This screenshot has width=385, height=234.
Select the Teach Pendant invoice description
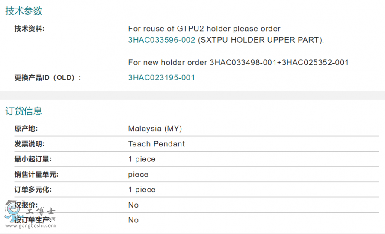[x=156, y=144]
